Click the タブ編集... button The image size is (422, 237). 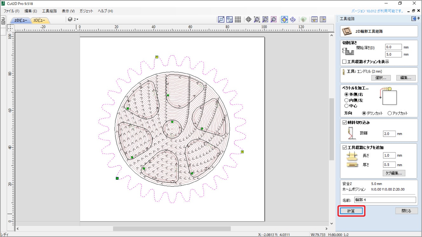(x=394, y=173)
